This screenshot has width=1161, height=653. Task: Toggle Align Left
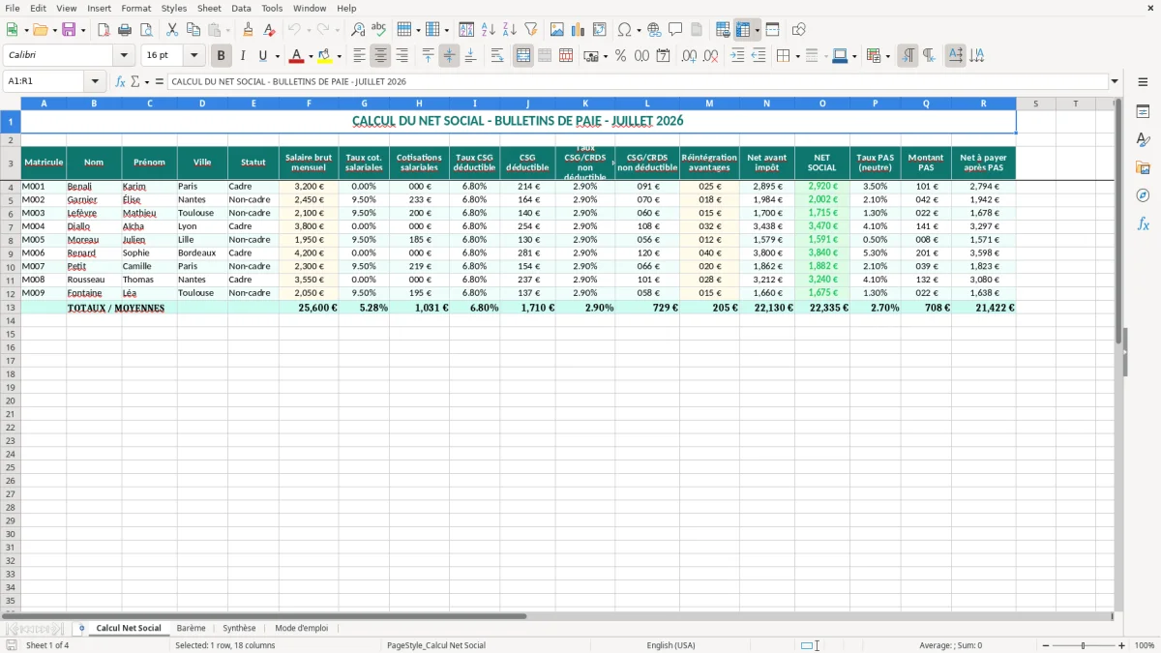coord(359,56)
